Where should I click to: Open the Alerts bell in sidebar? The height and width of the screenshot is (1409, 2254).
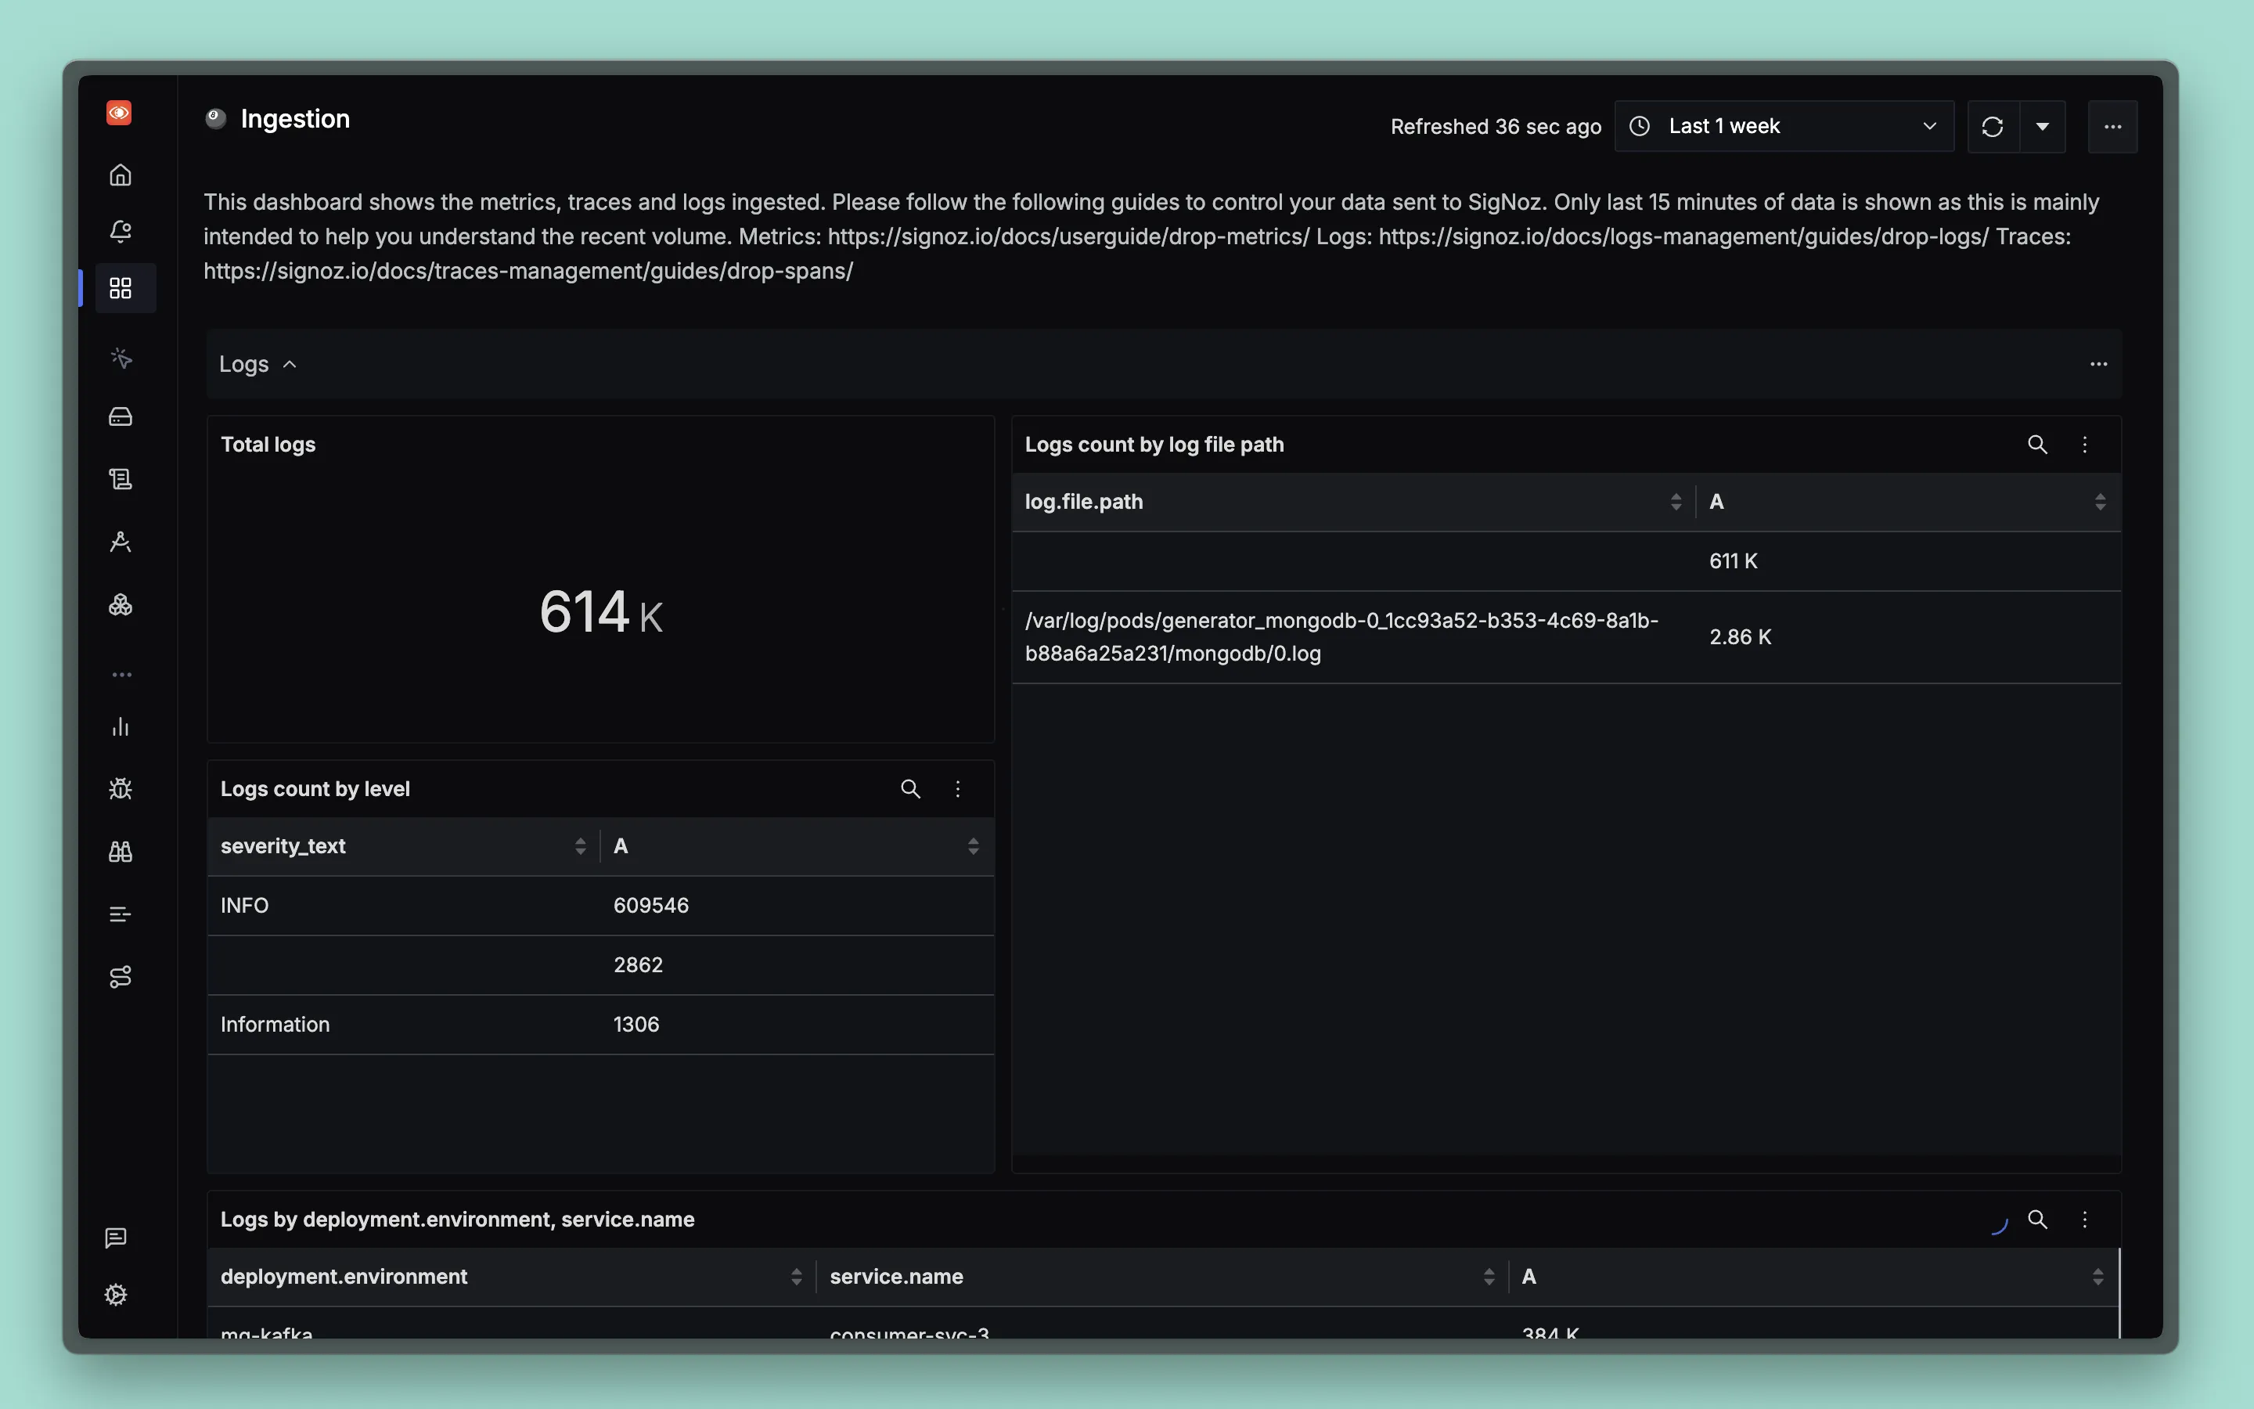121,230
